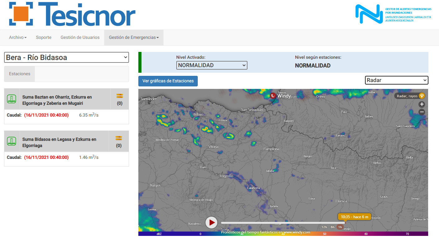Zoom out on the radar map
The image size is (439, 239).
click(422, 112)
